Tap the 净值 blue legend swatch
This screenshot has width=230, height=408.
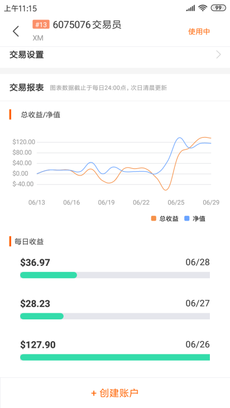[187, 218]
